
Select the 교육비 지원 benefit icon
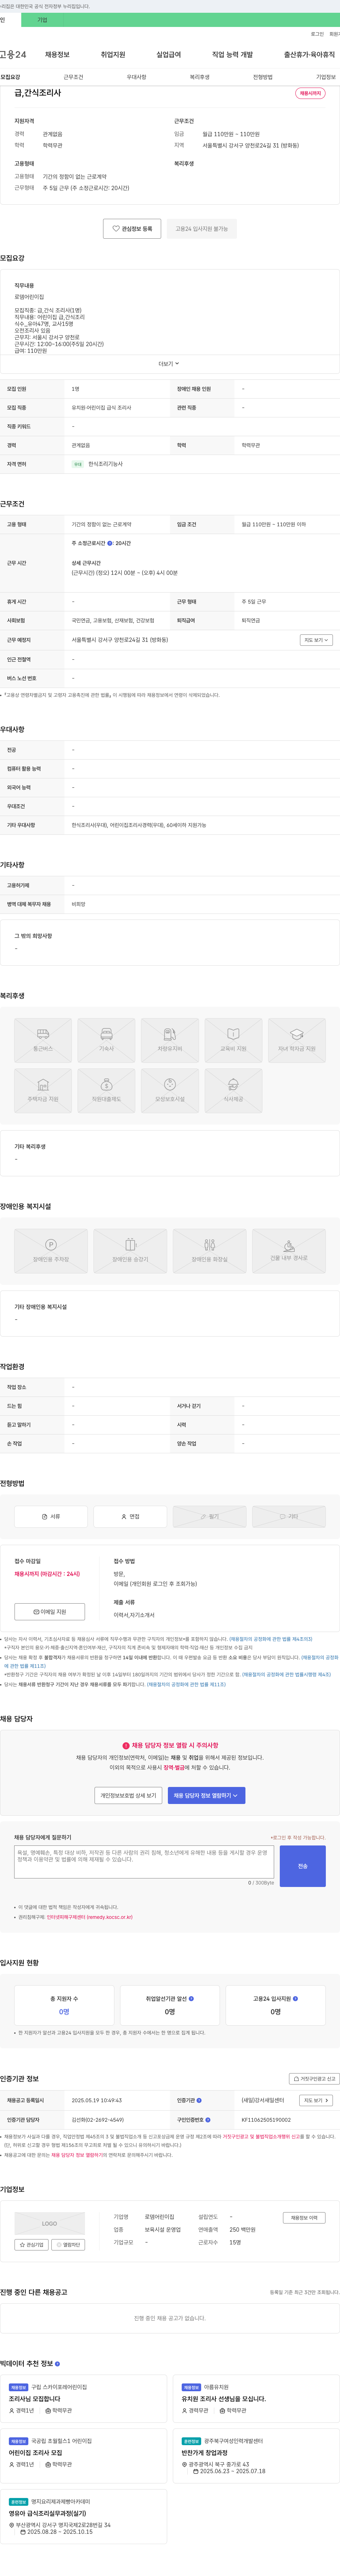pos(233,1040)
